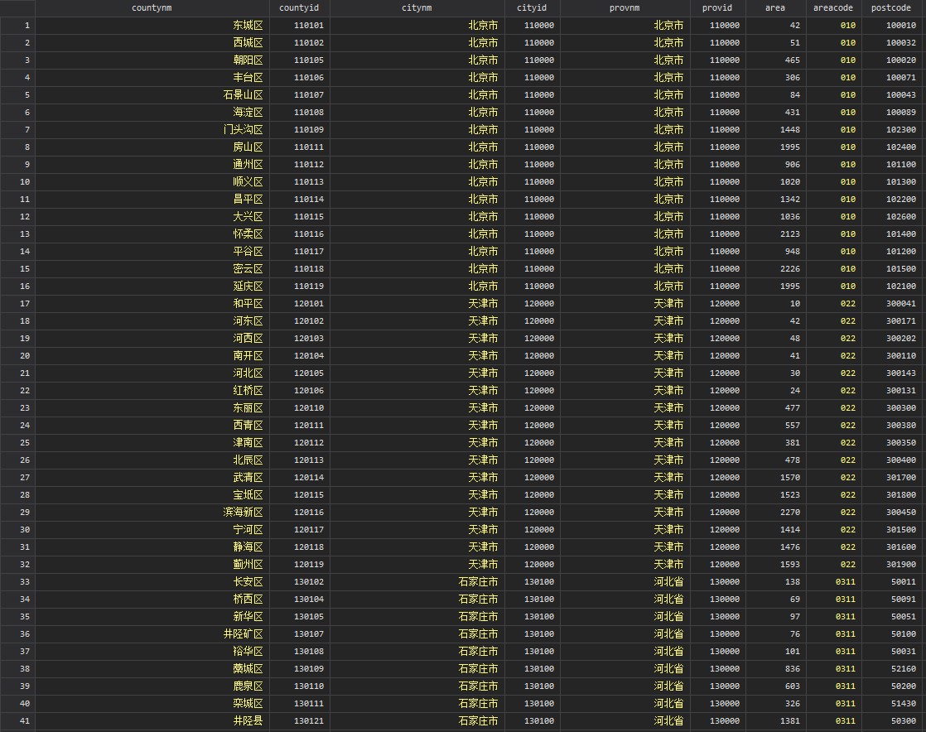Select row number 1

(17, 26)
